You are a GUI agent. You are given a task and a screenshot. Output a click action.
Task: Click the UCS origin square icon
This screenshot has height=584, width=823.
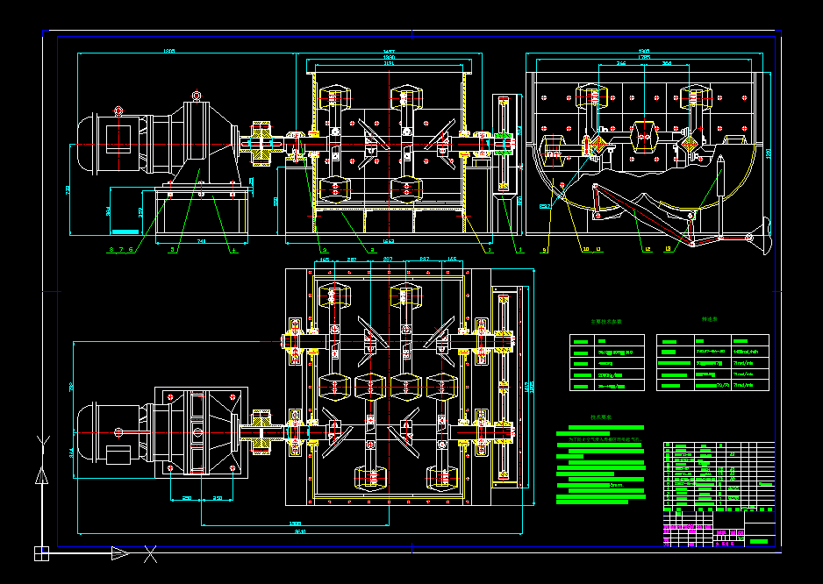click(41, 553)
